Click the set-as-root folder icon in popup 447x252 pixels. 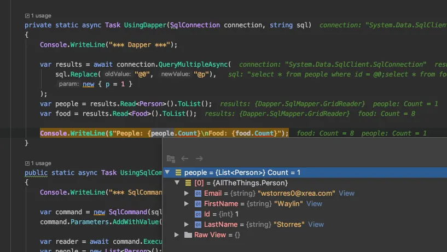coord(171,159)
